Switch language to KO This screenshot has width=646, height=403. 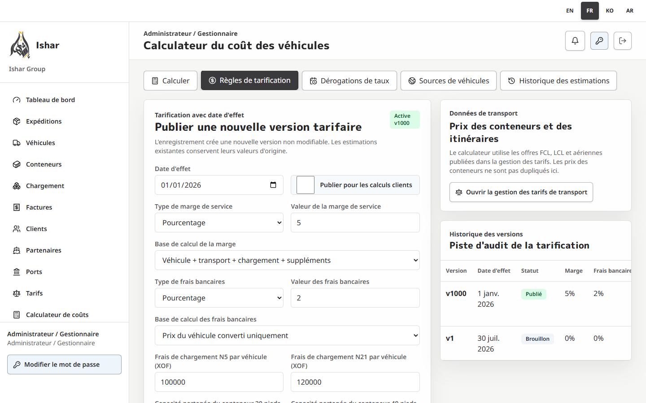610,11
